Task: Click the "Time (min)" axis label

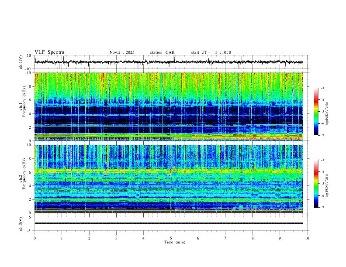Action: (175, 242)
